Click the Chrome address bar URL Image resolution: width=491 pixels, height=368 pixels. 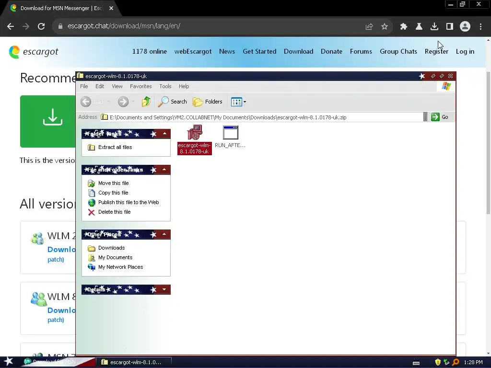point(124,26)
